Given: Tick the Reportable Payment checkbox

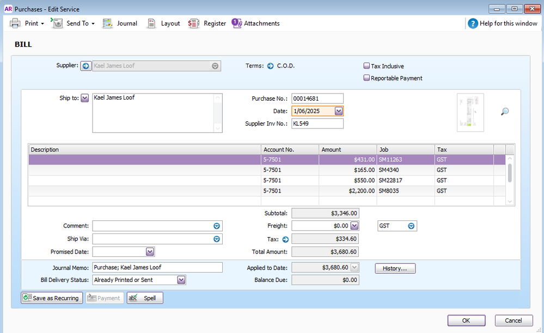Looking at the screenshot, I should point(366,78).
